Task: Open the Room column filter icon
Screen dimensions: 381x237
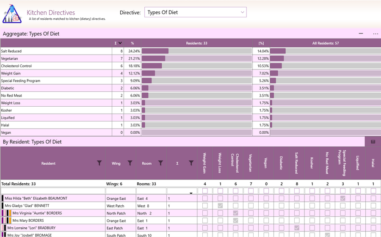Action: (160, 163)
